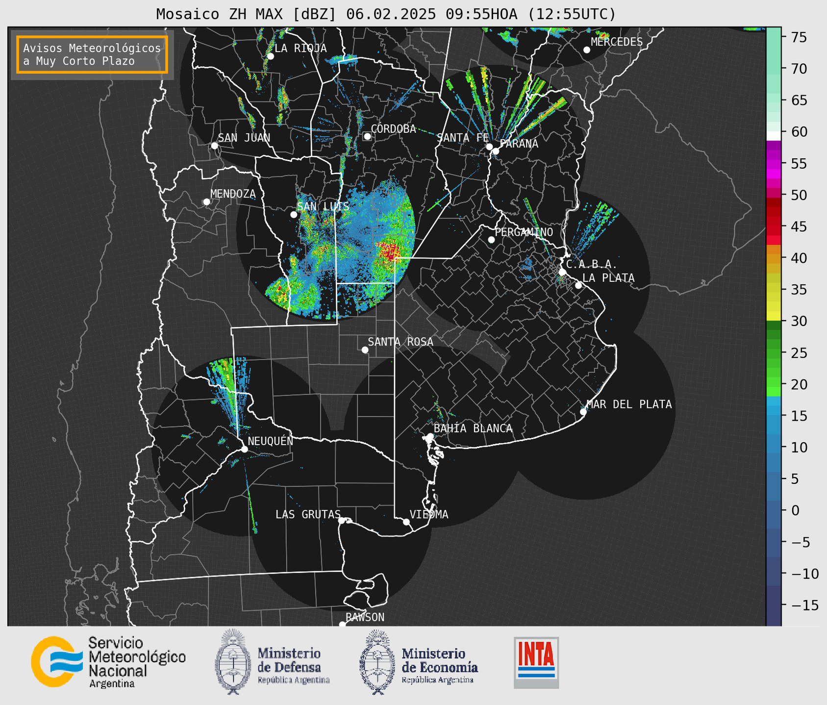The width and height of the screenshot is (827, 705).
Task: Click the Mendoza city marker
Action: point(206,202)
